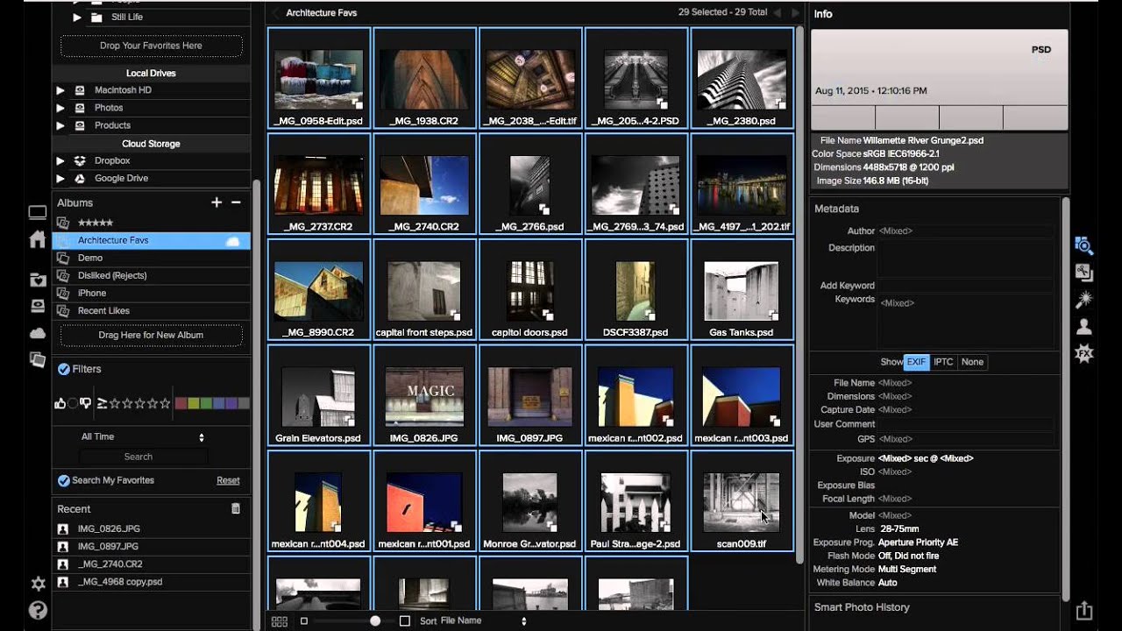This screenshot has height=631, width=1122.
Task: Toggle Search My Favorites checkbox
Action: click(x=63, y=480)
